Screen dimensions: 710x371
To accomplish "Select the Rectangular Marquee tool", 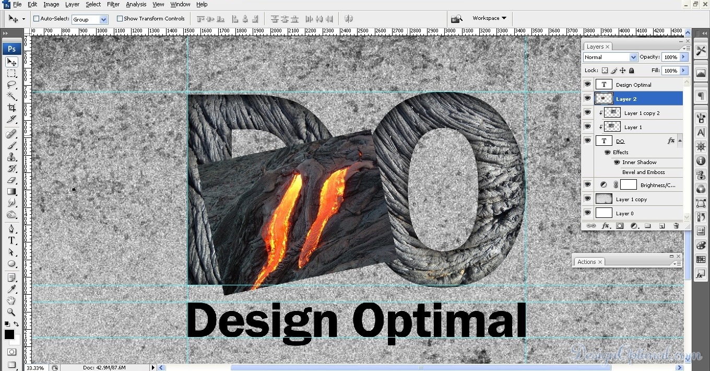I will click(11, 74).
